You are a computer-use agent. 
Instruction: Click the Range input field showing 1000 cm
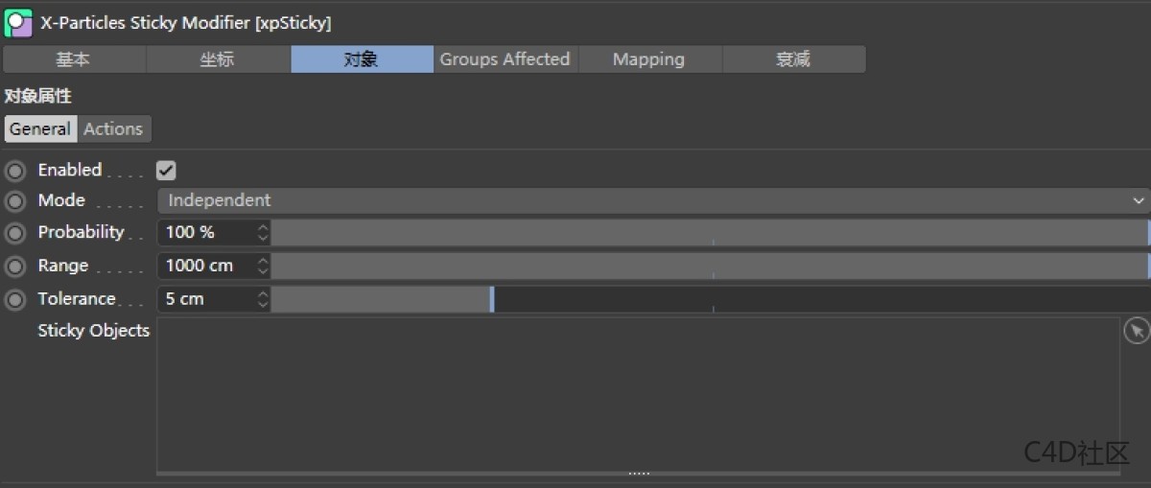[x=206, y=266]
